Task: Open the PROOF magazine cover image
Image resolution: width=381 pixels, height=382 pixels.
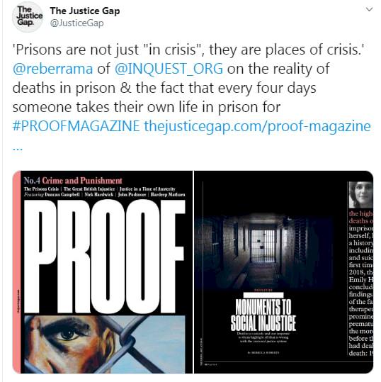Action: [x=103, y=272]
